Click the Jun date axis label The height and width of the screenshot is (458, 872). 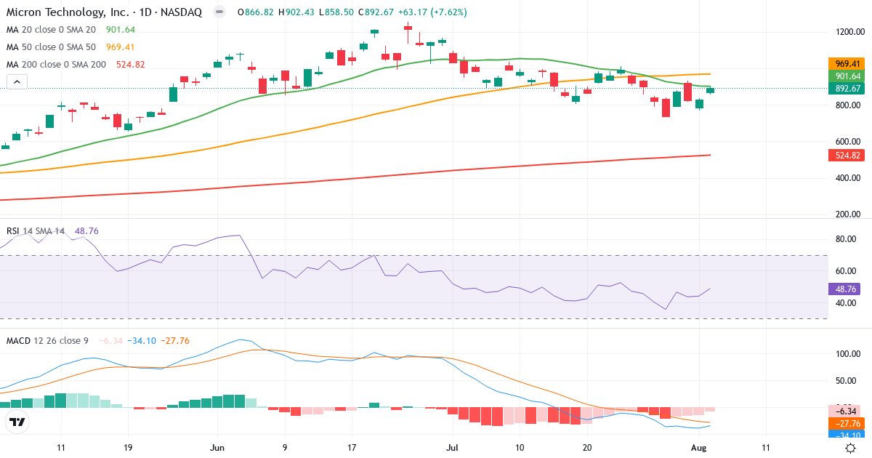217,448
